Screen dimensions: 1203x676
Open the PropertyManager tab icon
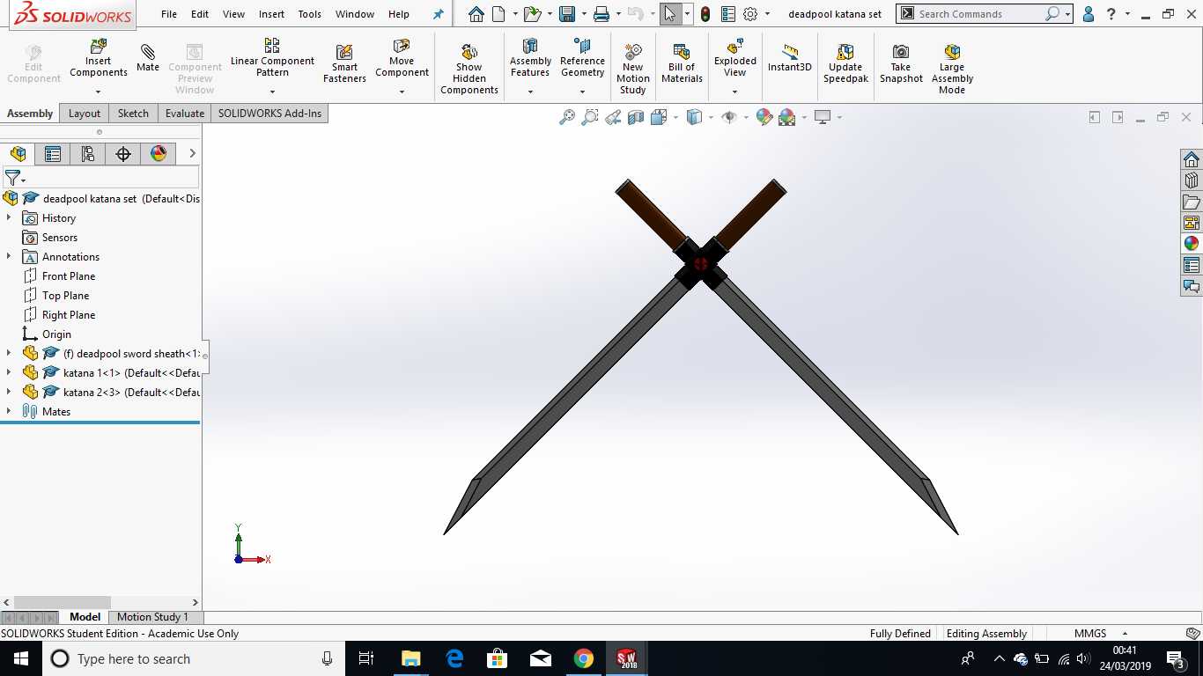(x=53, y=154)
